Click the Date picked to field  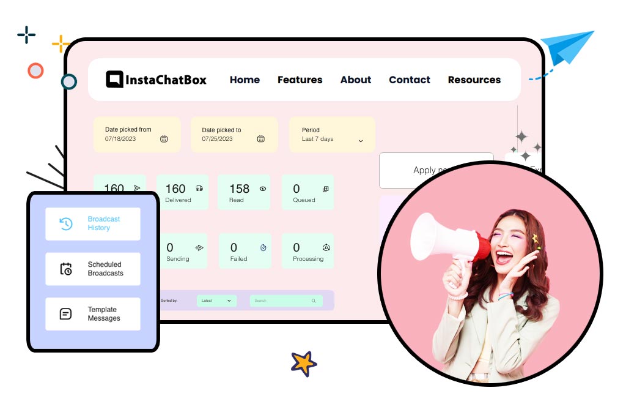pos(234,135)
